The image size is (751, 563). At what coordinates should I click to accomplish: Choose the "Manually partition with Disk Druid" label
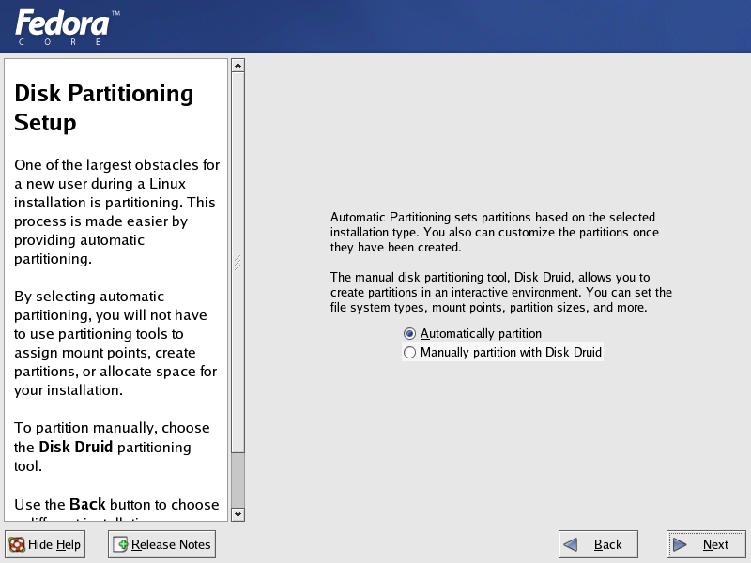(x=511, y=353)
